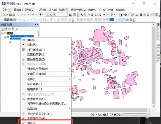
Task: Click the Open document folder icon
Action: pyautogui.click(x=7, y=15)
